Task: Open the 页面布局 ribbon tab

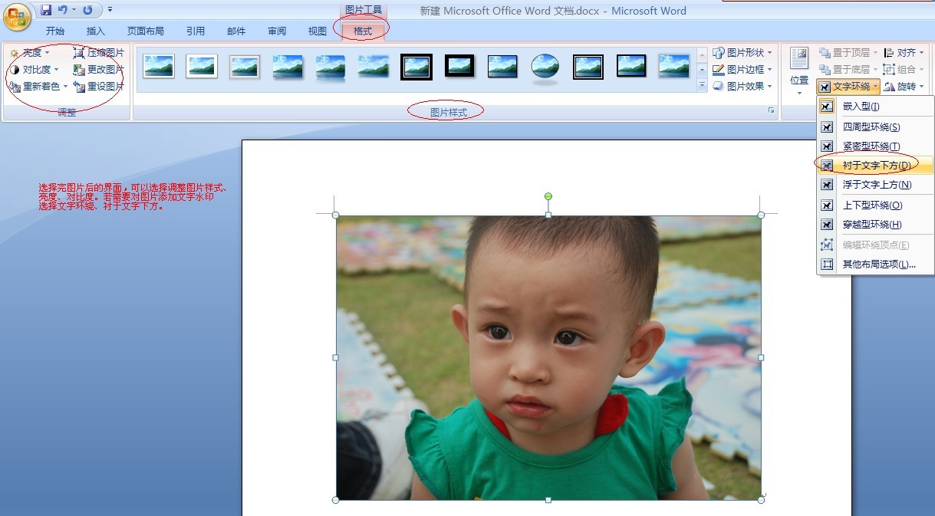Action: click(x=146, y=31)
